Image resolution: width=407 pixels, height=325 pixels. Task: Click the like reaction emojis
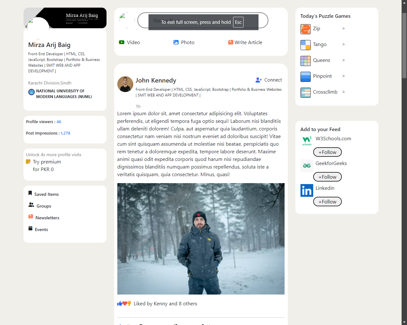tap(124, 303)
